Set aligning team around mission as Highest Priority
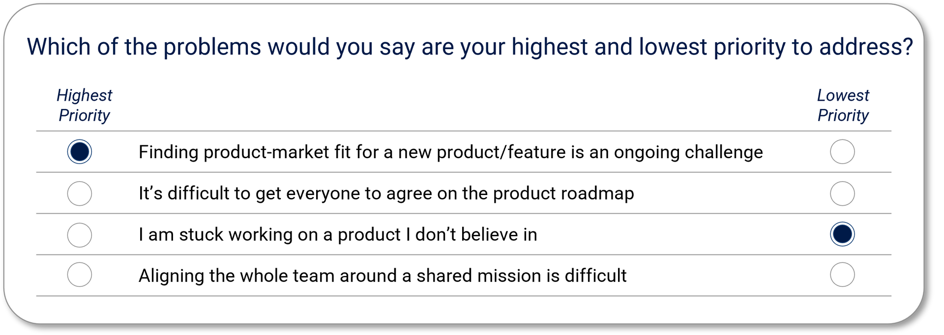 click(79, 275)
